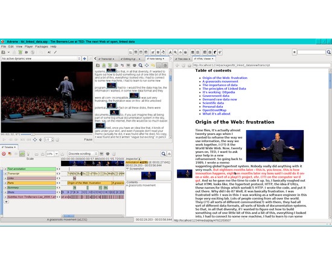
Task: Follow the 'Government data' link
Action: tap(215, 96)
